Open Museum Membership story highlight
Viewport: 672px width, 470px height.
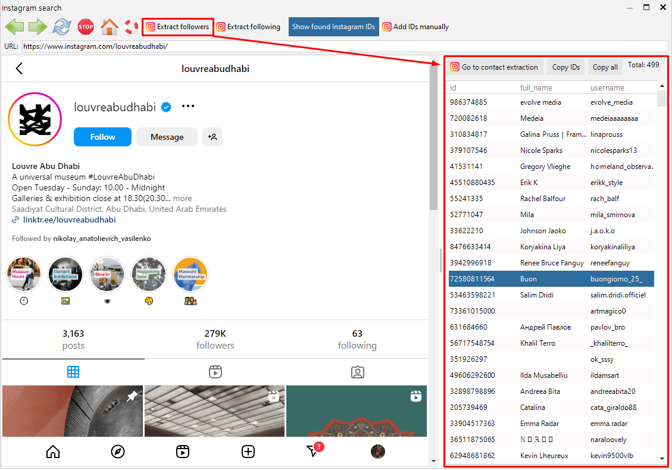[x=190, y=274]
